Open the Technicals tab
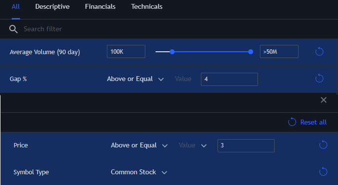The image size is (338, 185). (147, 7)
